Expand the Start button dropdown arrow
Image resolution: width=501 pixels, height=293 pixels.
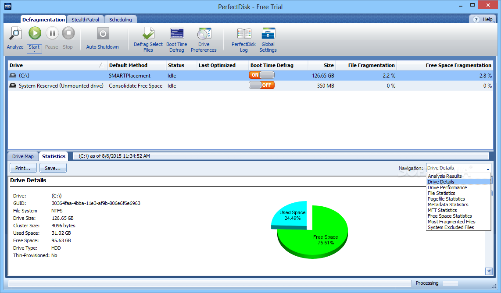(x=35, y=52)
